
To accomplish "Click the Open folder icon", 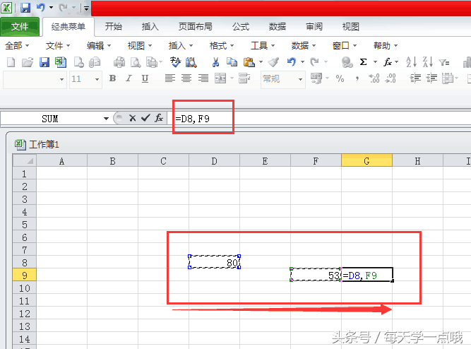I will [x=28, y=62].
